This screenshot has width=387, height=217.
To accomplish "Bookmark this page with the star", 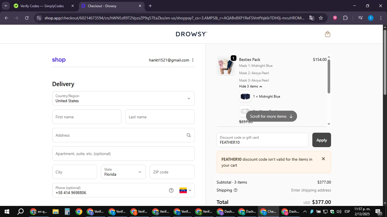I will point(321,18).
